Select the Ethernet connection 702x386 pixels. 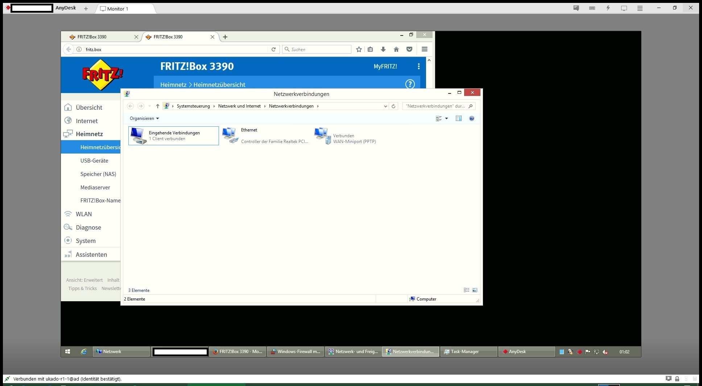tap(265, 136)
